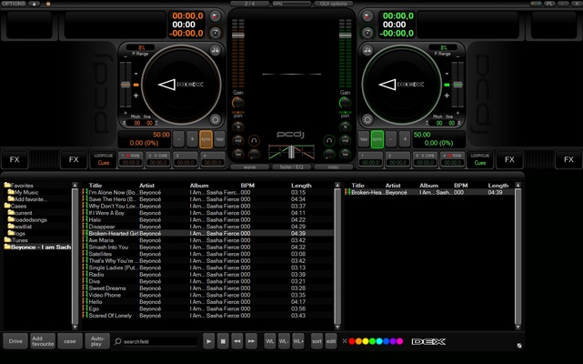
Task: Open the OPTIONS menu
Action: (x=14, y=4)
